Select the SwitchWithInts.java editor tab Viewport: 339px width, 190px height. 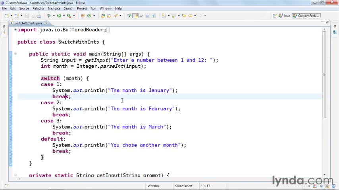[28, 23]
